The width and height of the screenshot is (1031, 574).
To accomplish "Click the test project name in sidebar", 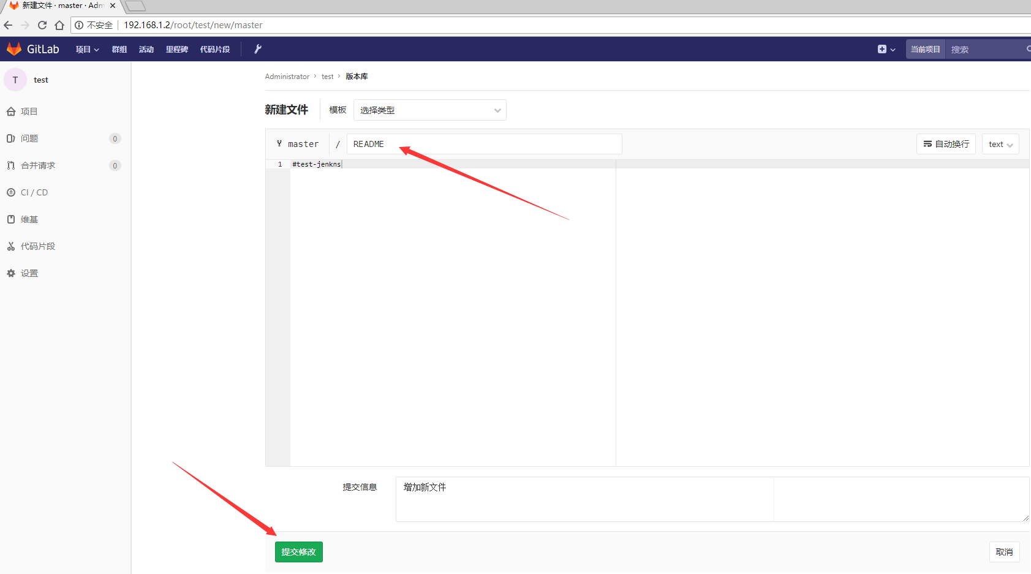I will (x=41, y=80).
